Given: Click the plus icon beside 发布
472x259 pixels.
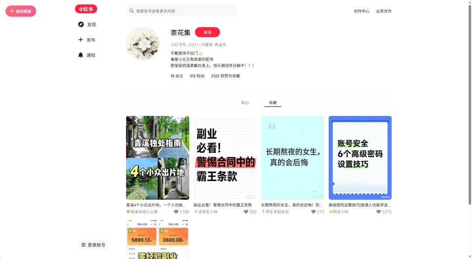Looking at the screenshot, I should 80,40.
